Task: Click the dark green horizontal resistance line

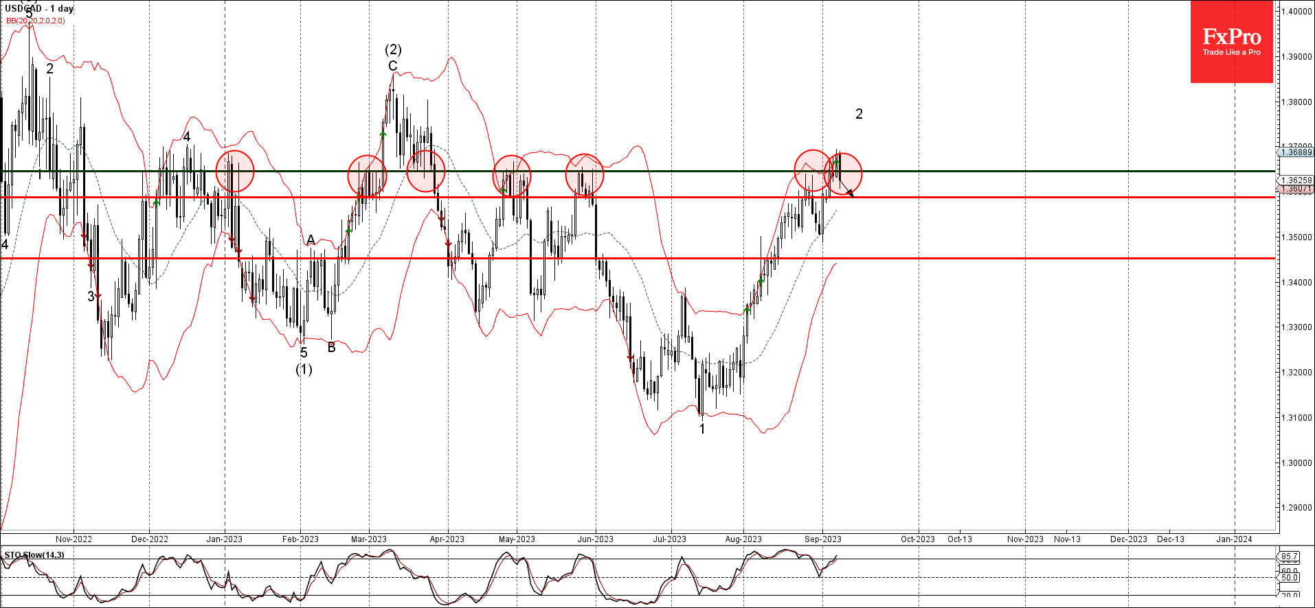Action: 638,171
